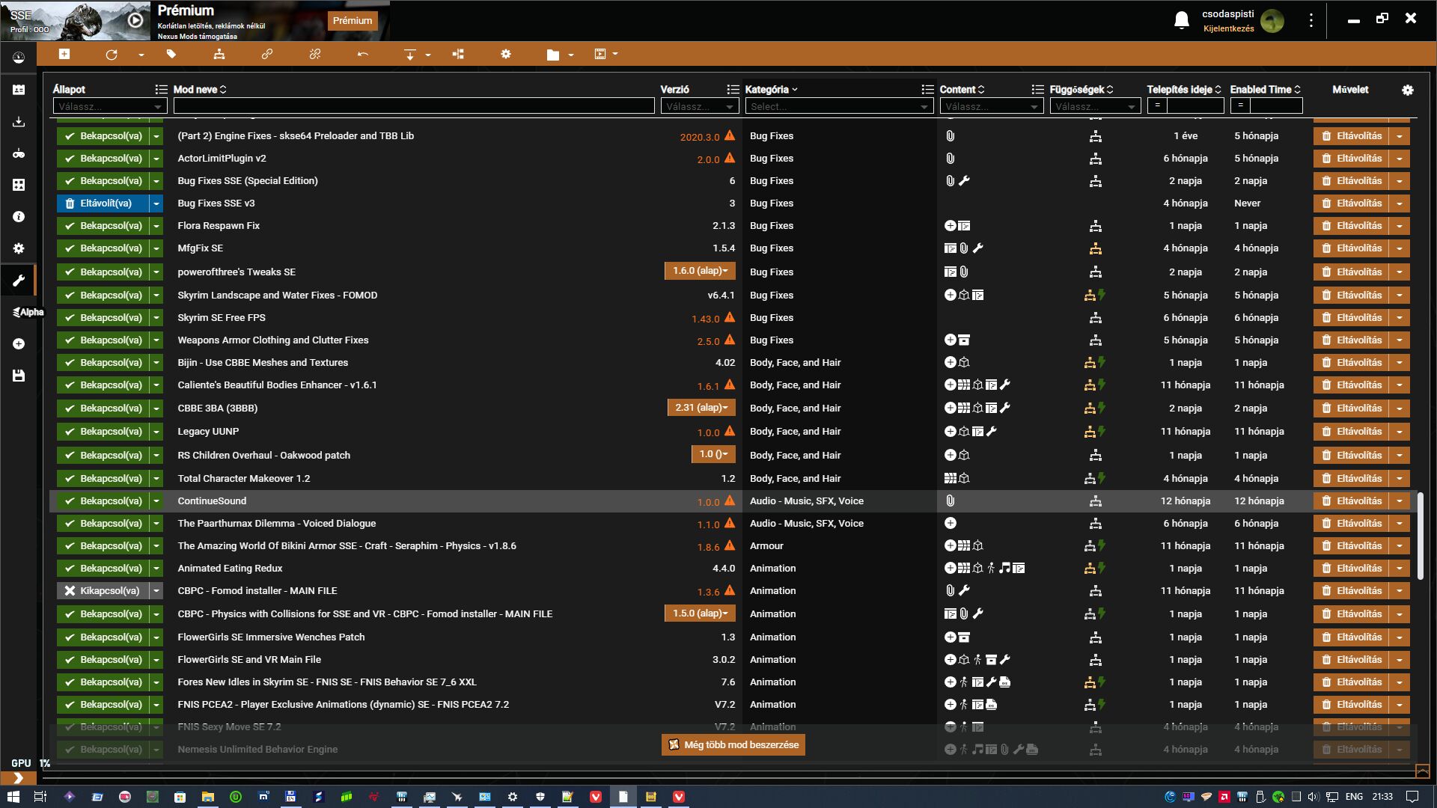Click the dependencies icon for MfgFix SE
This screenshot has height=808, width=1437.
coord(1095,248)
